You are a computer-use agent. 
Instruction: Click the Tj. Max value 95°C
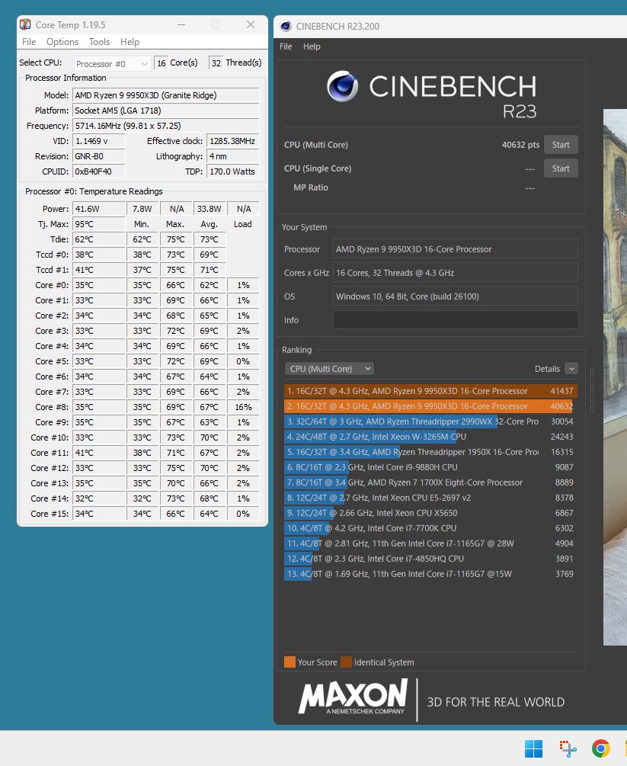(98, 224)
